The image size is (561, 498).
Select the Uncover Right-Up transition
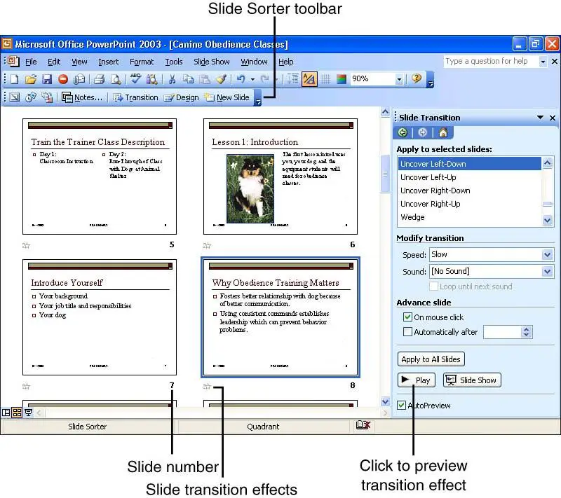pos(469,204)
